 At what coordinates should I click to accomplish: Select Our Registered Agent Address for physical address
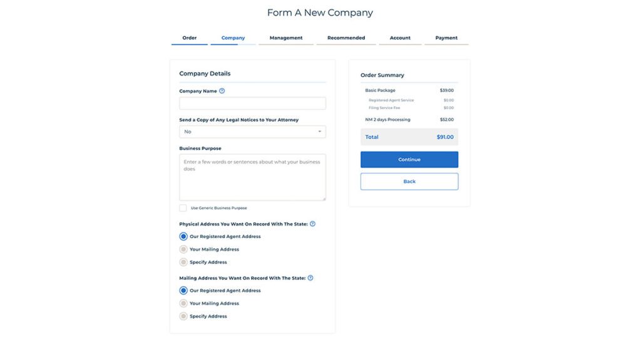[x=183, y=236]
